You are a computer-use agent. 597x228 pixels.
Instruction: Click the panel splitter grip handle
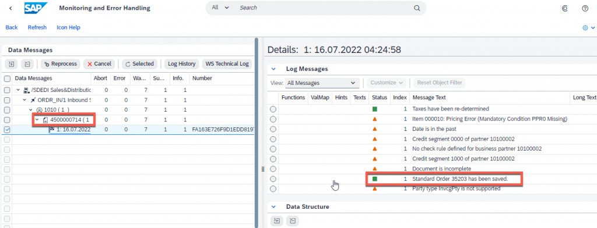click(x=263, y=169)
